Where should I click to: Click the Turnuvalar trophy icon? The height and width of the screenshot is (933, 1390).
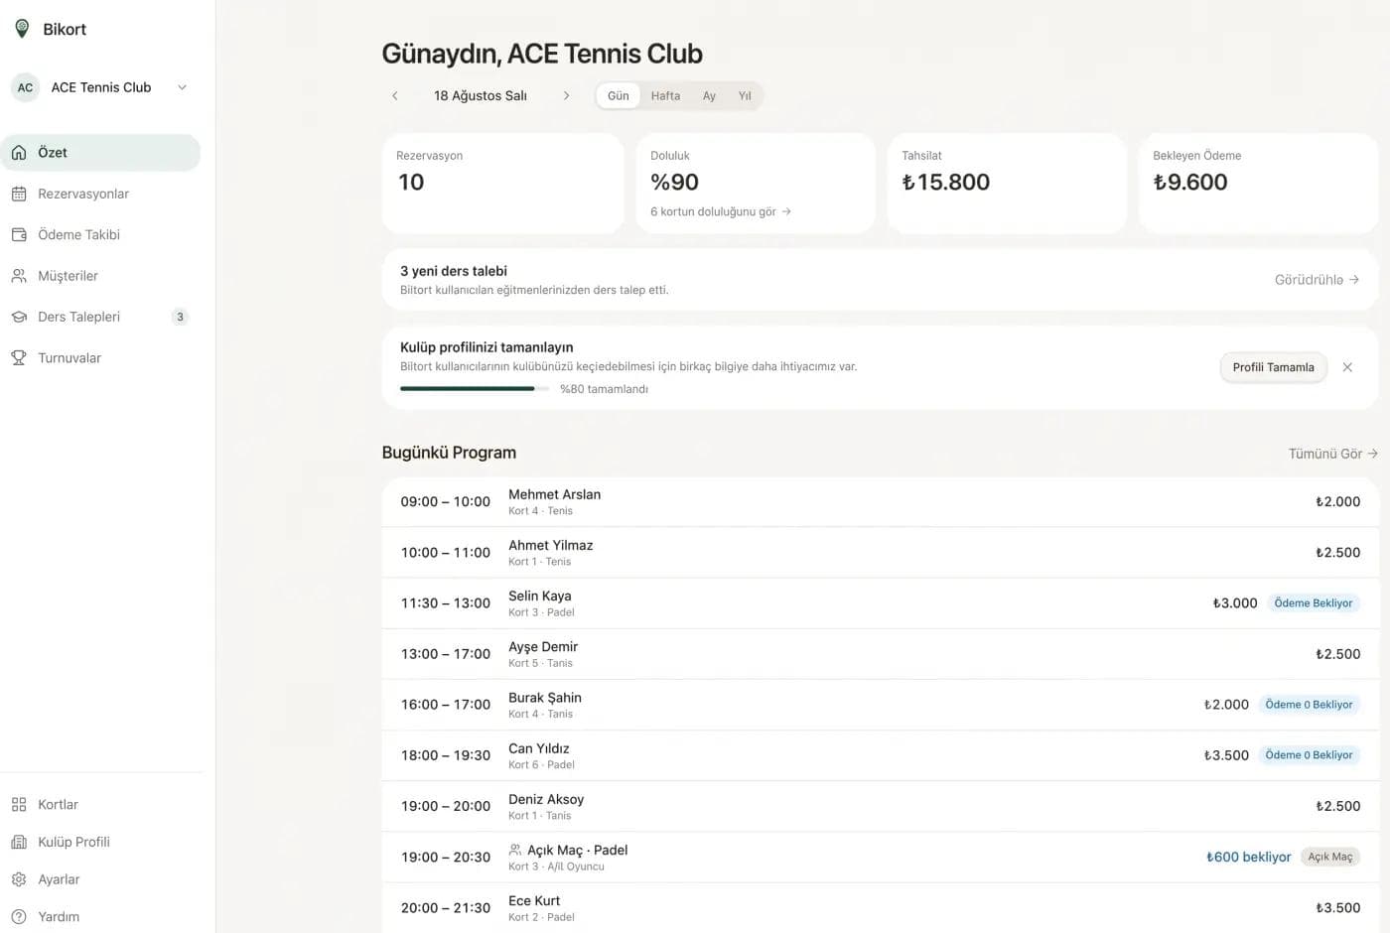(x=19, y=358)
